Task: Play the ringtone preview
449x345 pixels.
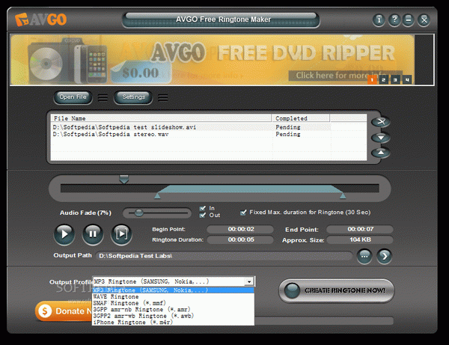Action: click(64, 234)
